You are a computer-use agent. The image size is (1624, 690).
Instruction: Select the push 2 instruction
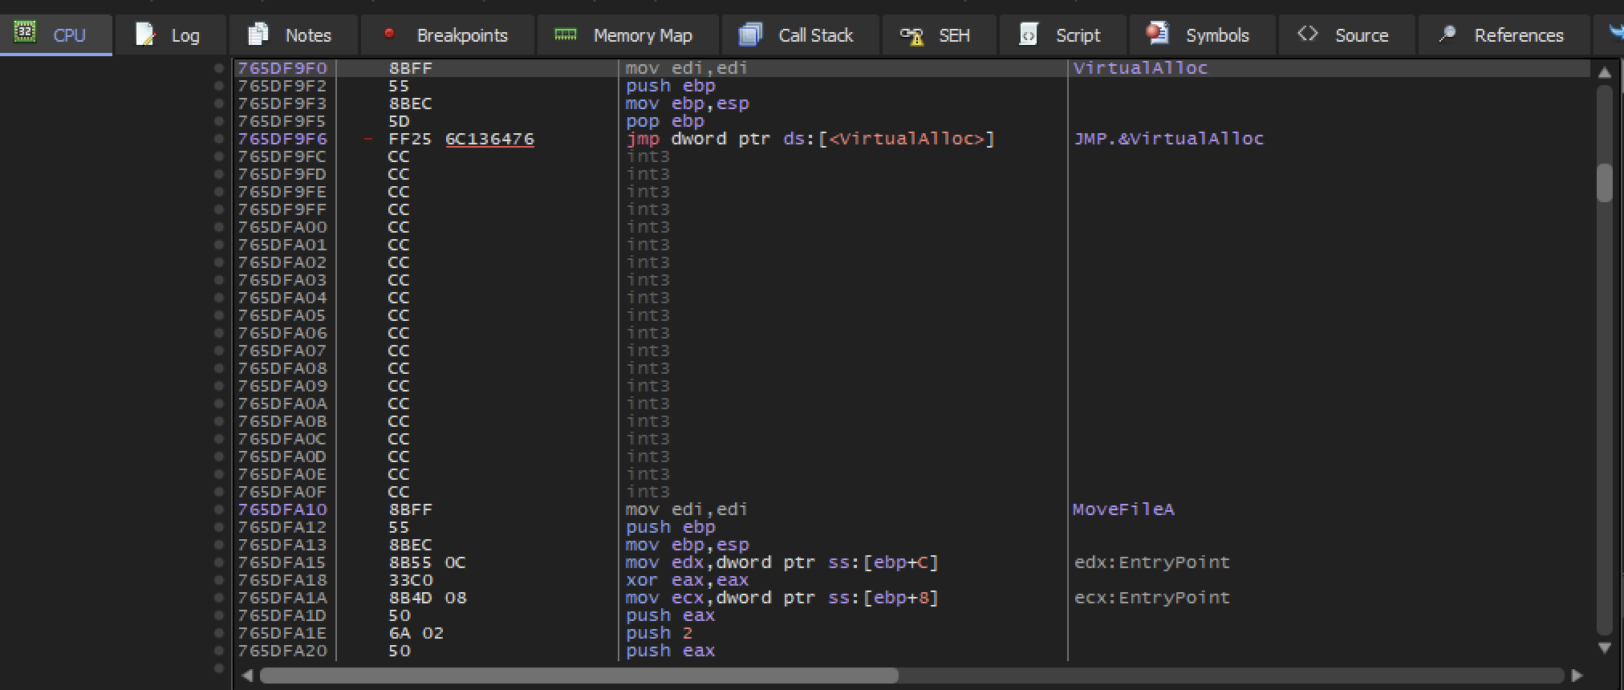point(659,633)
